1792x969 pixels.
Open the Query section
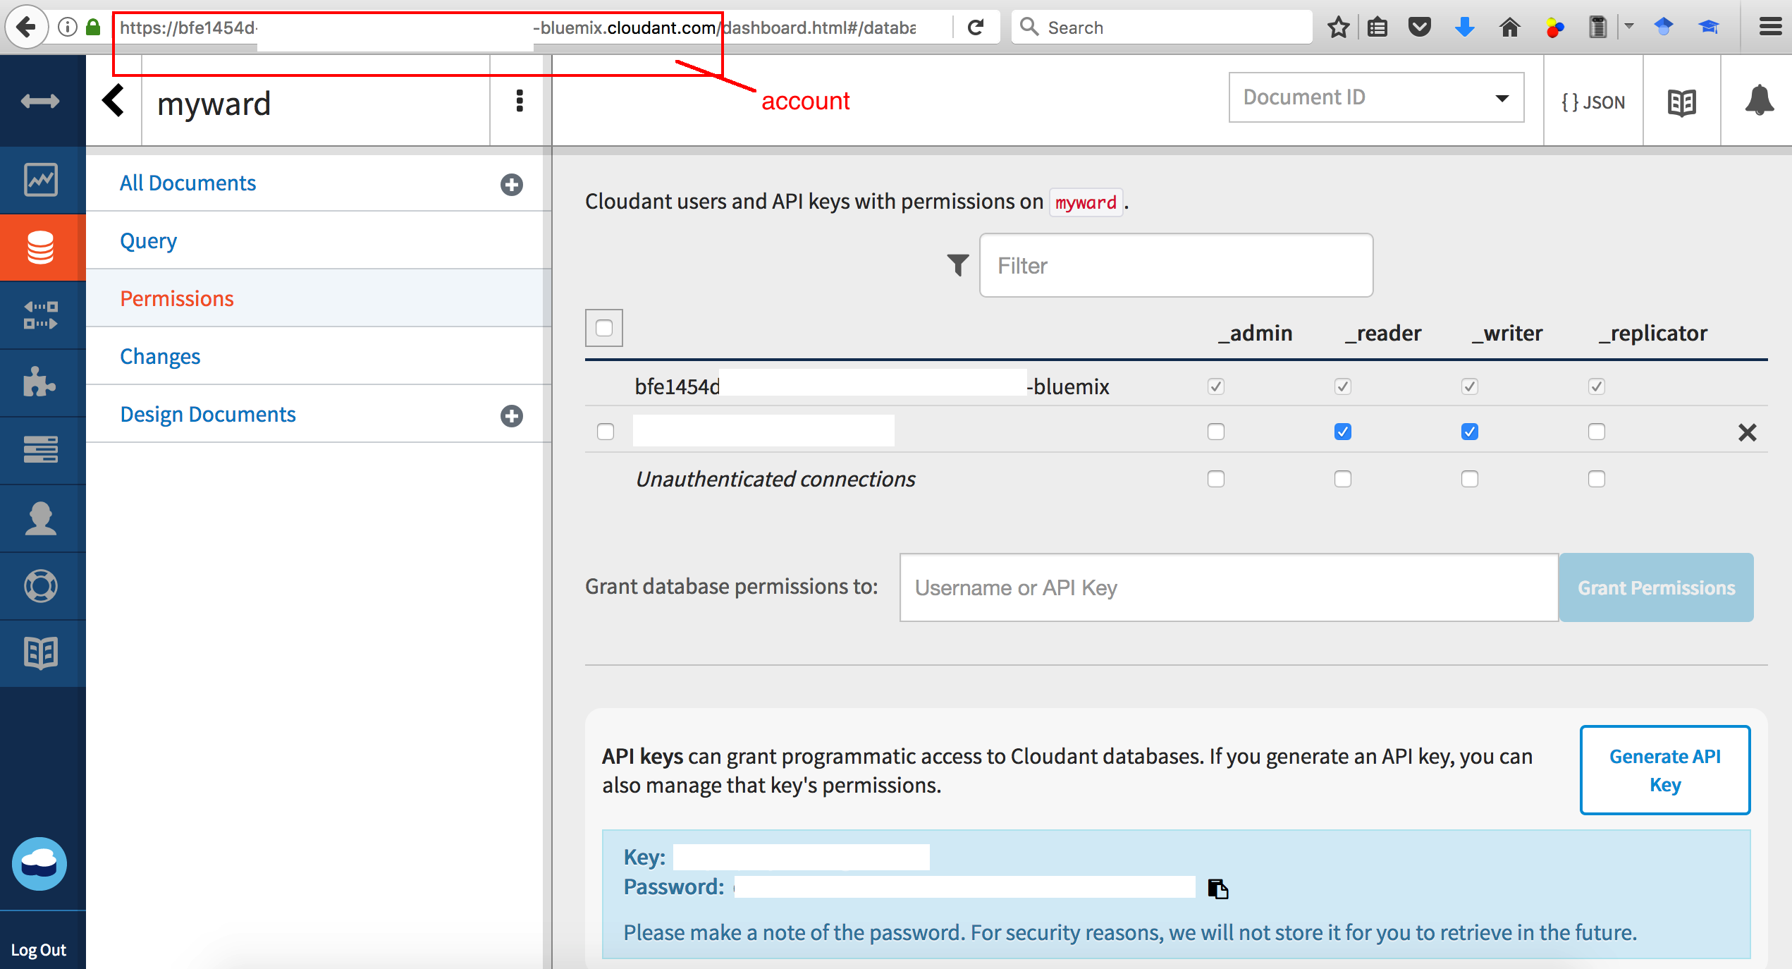pos(148,241)
